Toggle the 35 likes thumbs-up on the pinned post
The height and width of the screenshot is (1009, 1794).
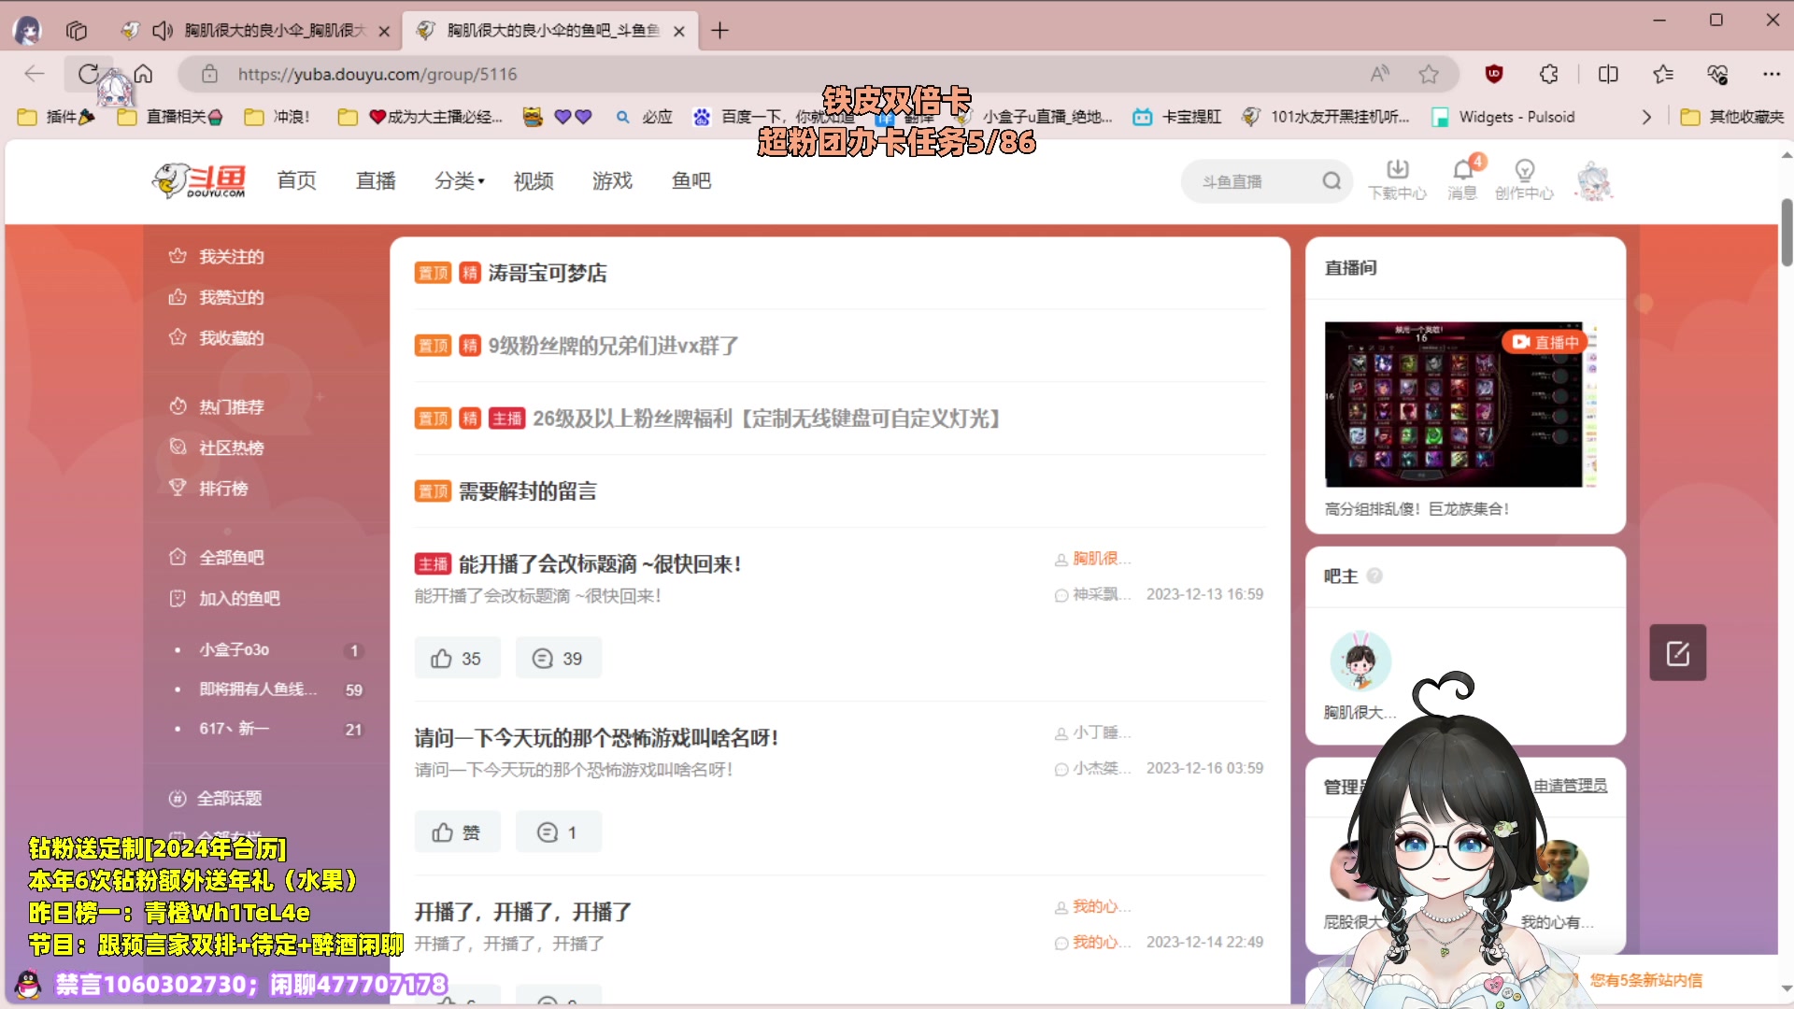click(457, 657)
